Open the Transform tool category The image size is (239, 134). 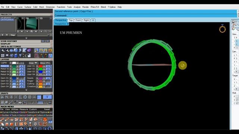(x=32, y=112)
